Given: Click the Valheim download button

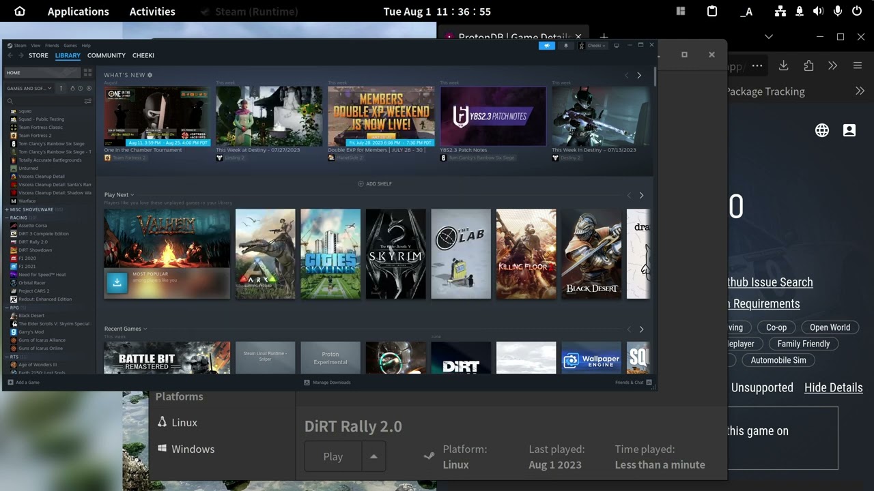Looking at the screenshot, I should click(x=117, y=282).
